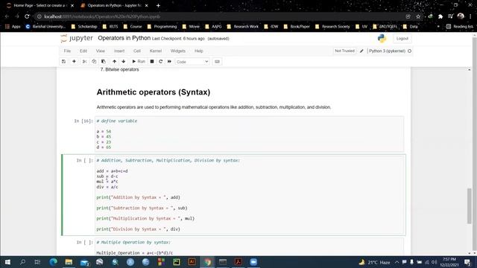This screenshot has width=477, height=268.
Task: Open the browser extensions puzzle icon
Action: [440, 16]
